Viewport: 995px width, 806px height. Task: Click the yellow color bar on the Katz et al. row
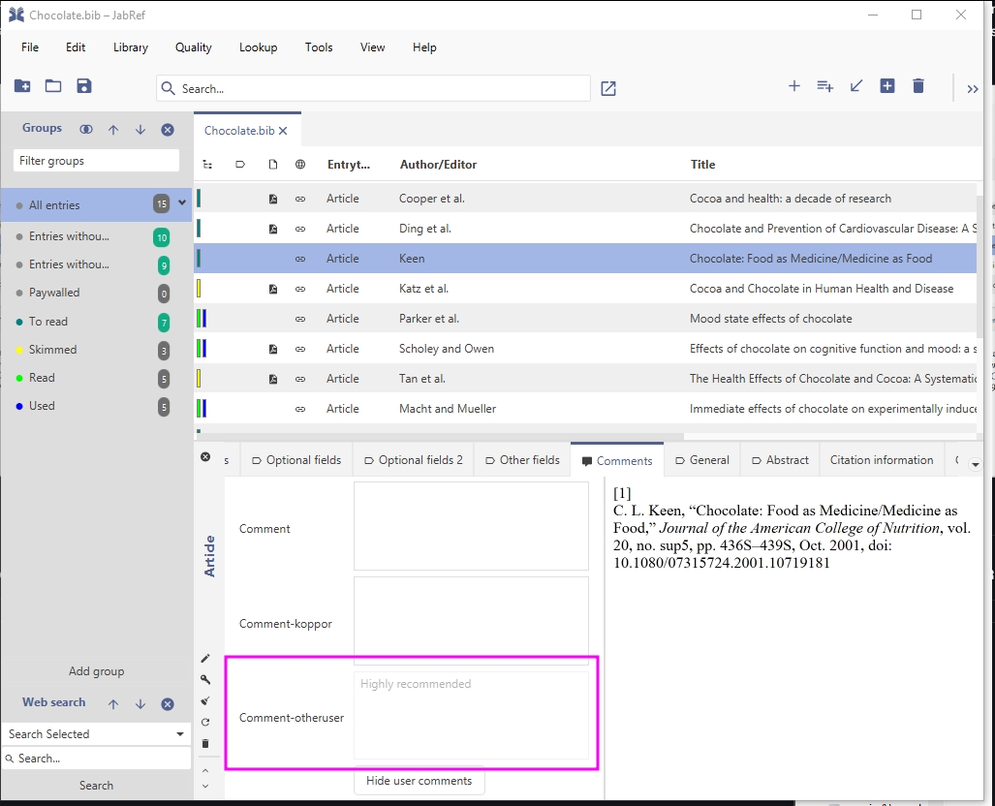point(199,289)
